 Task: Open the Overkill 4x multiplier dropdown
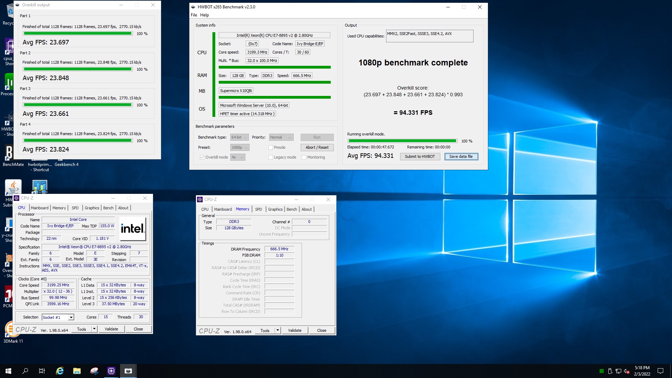pyautogui.click(x=238, y=157)
